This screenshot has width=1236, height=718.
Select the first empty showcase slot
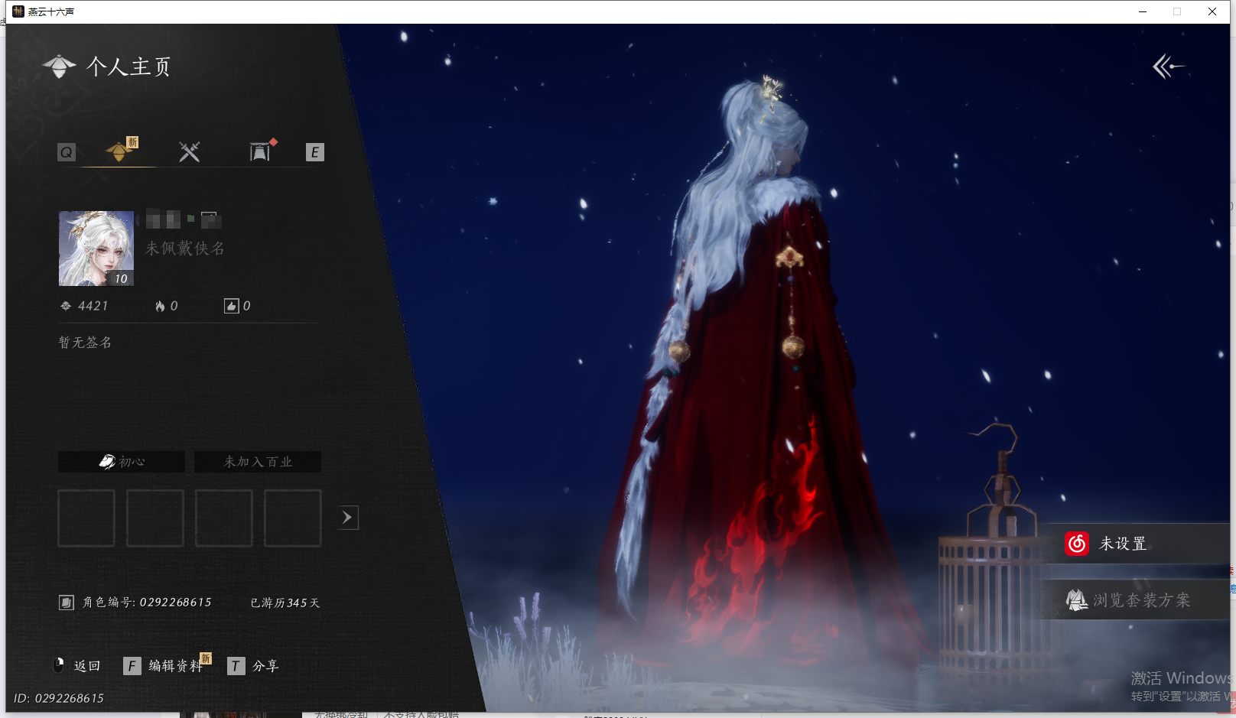click(86, 518)
